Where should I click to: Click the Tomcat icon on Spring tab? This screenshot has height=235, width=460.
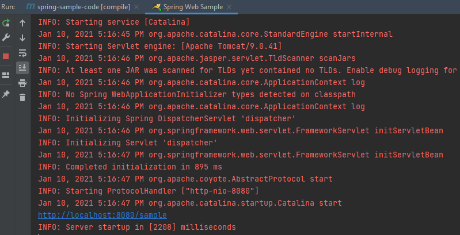[157, 6]
